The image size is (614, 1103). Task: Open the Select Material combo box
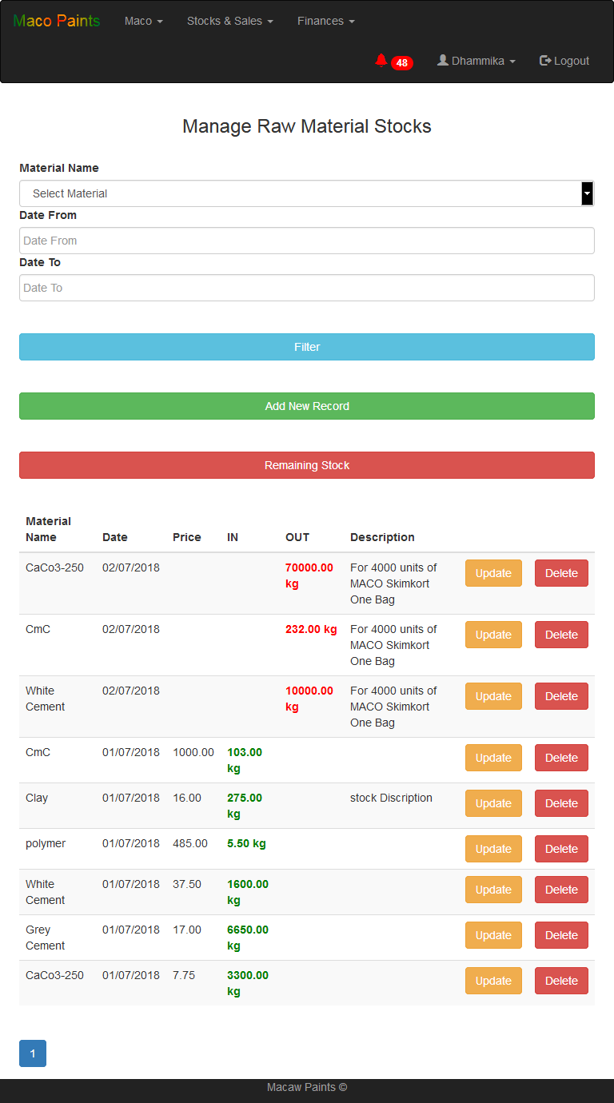pyautogui.click(x=307, y=193)
